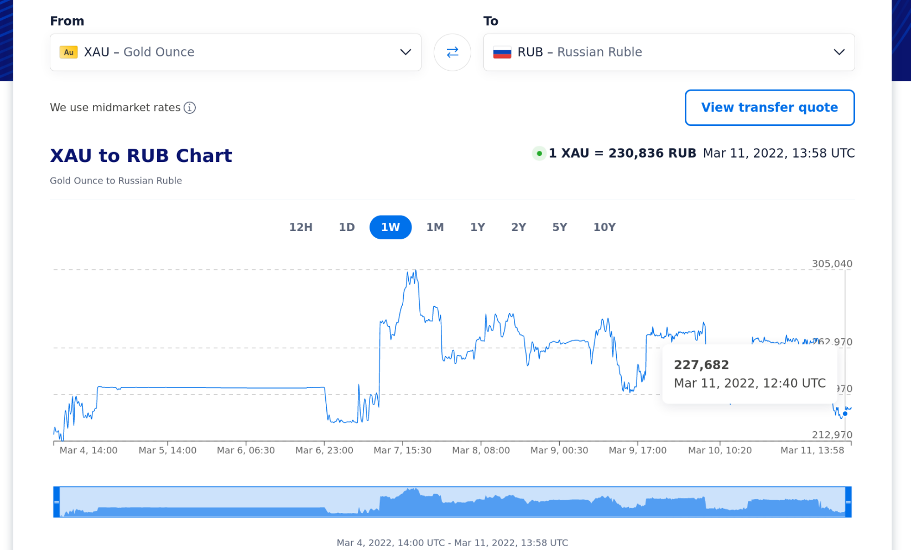Select the 12H time range
Image resolution: width=911 pixels, height=550 pixels.
[x=301, y=227]
